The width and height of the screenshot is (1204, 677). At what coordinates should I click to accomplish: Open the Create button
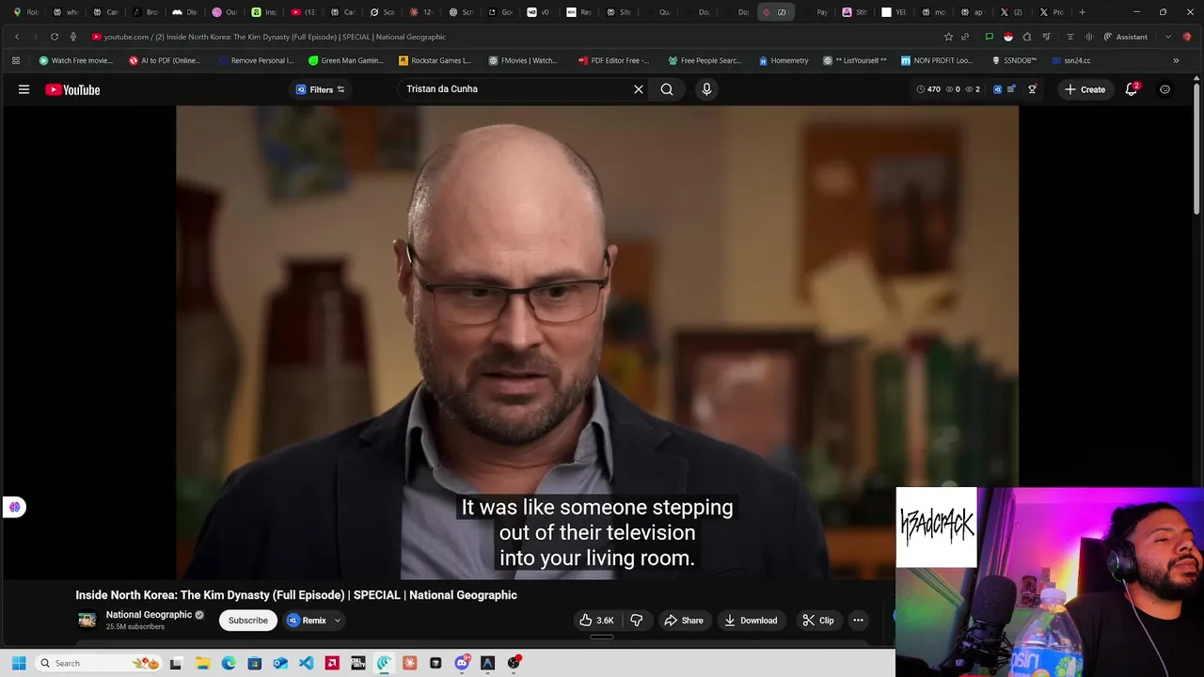1085,89
